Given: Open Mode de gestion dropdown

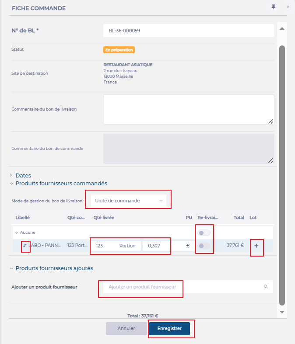Looking at the screenshot, I should point(128,201).
